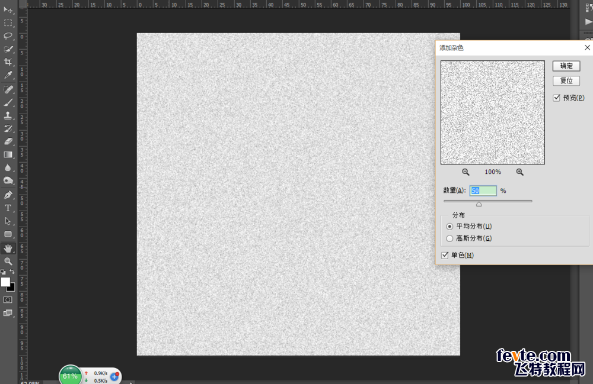The height and width of the screenshot is (384, 593).
Task: Zoom out the noise preview
Action: 466,172
